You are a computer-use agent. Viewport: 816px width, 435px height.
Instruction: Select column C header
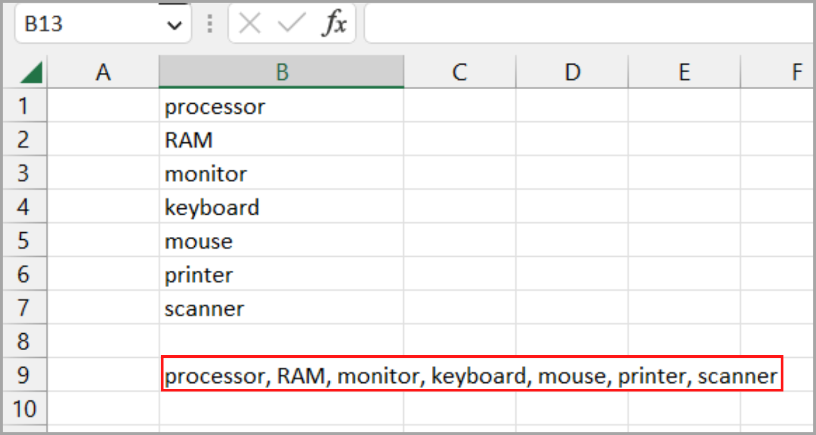click(x=460, y=72)
